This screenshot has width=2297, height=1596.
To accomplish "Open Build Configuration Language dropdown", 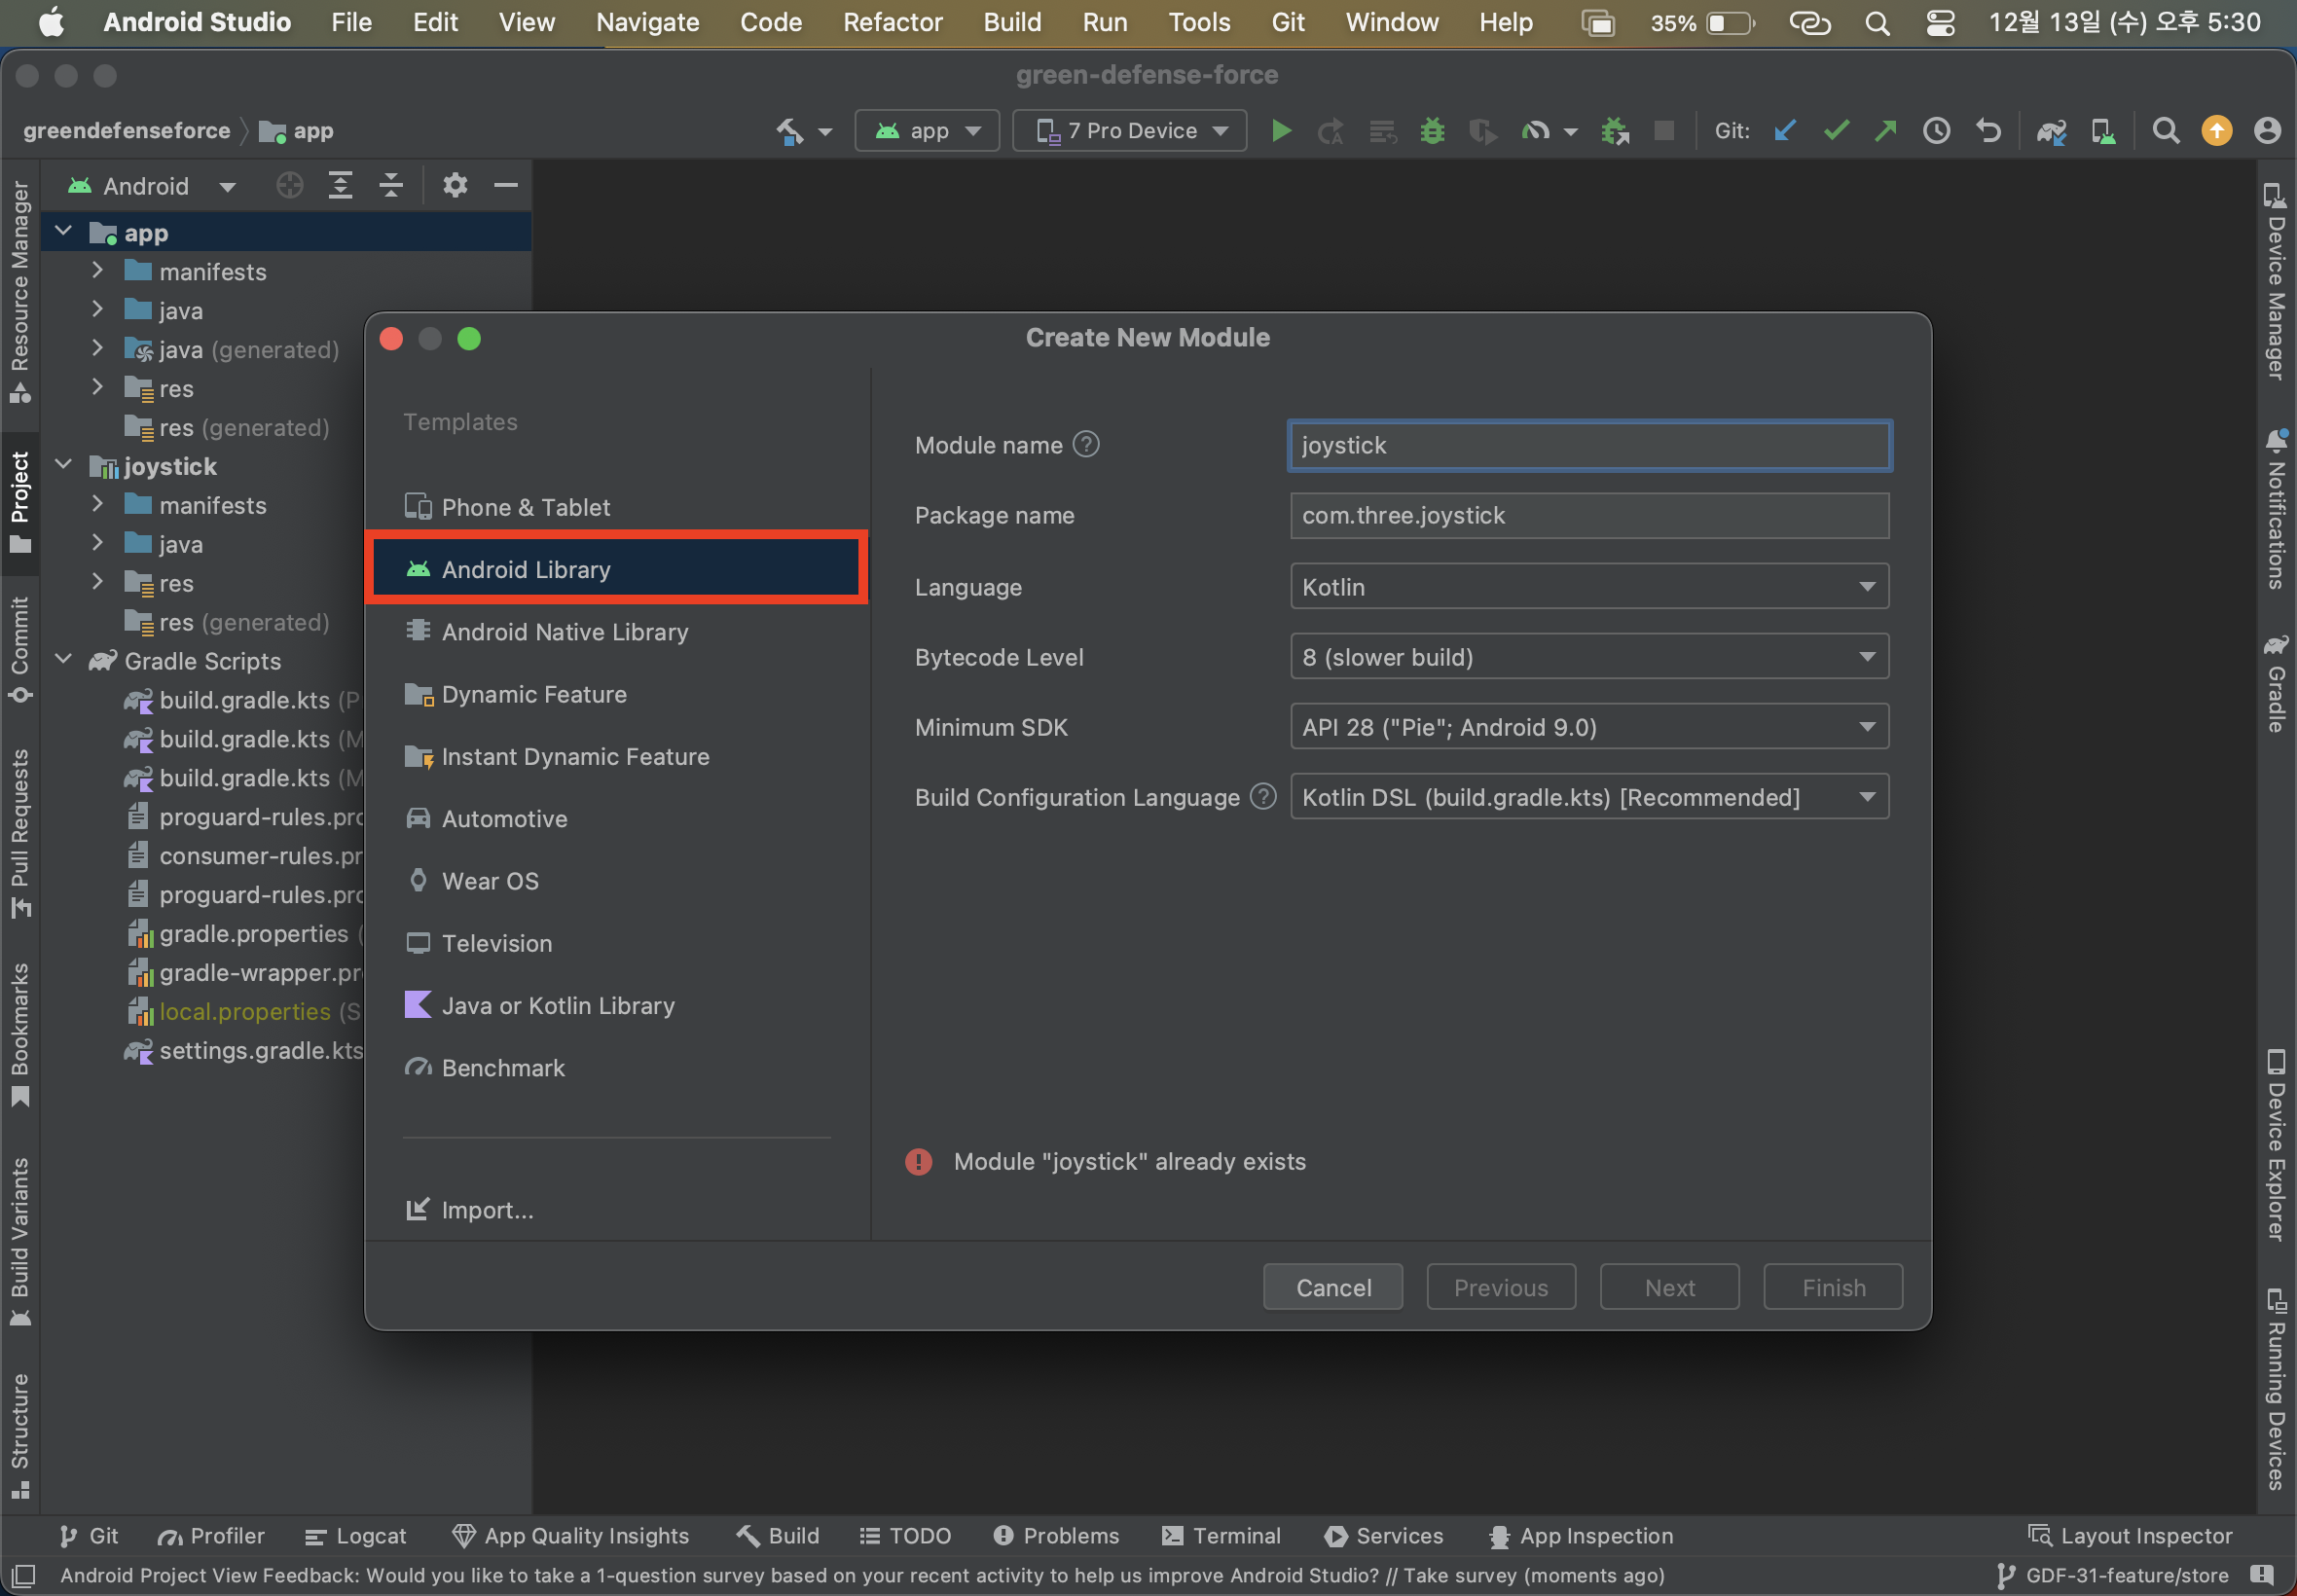I will point(1588,797).
